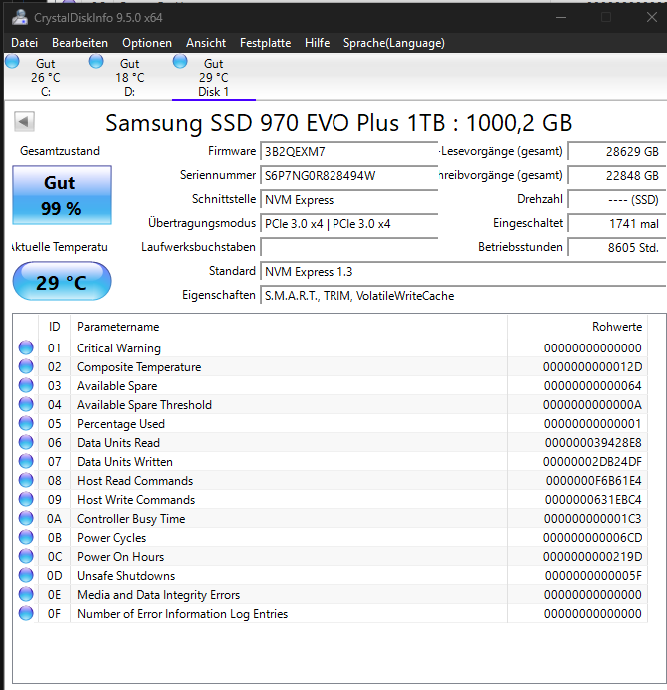Open the Datei menu
Screen dimensions: 667x690
[24, 43]
